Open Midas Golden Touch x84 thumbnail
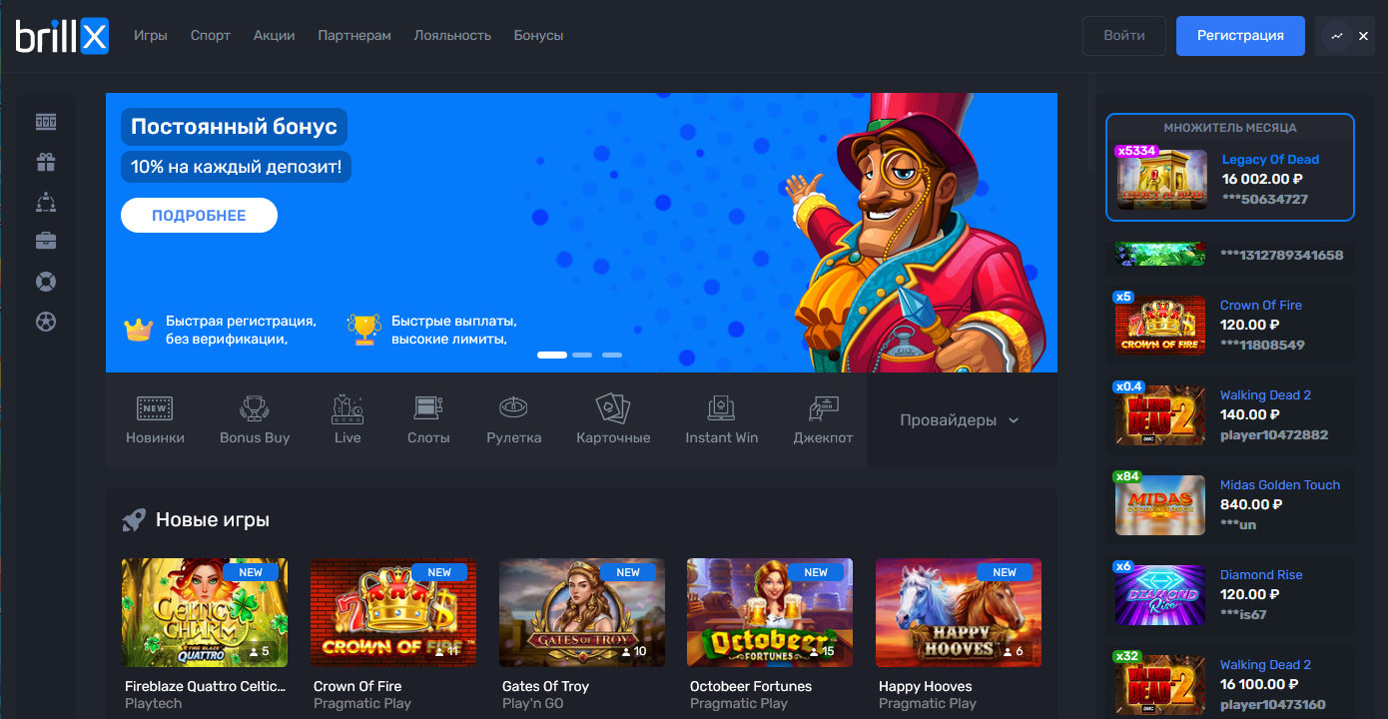1388x719 pixels. point(1160,504)
